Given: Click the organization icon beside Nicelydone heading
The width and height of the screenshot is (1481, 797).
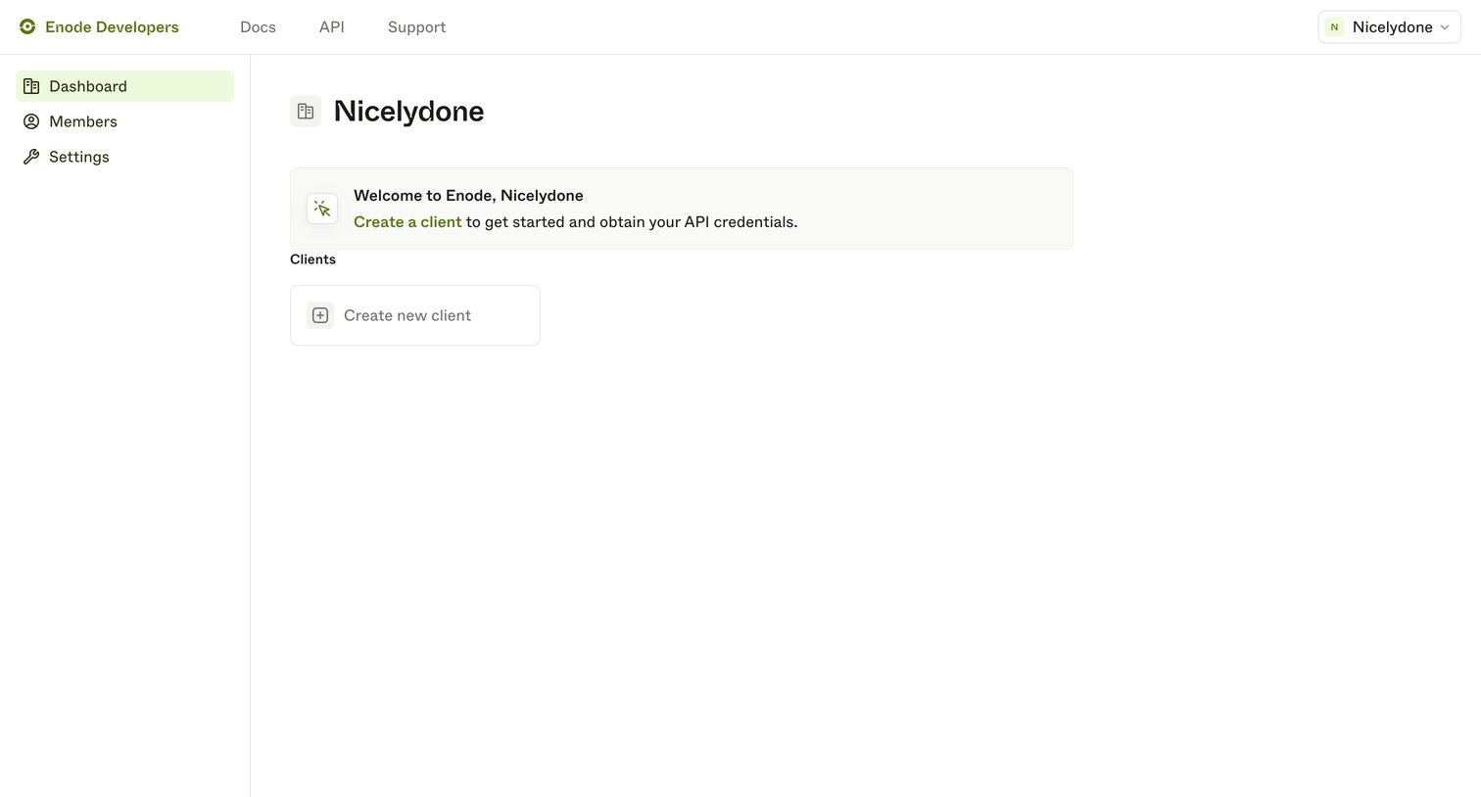Looking at the screenshot, I should pyautogui.click(x=306, y=112).
